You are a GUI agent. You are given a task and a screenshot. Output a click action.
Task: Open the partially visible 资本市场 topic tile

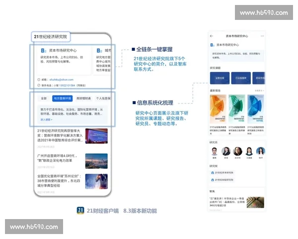click(259, 78)
